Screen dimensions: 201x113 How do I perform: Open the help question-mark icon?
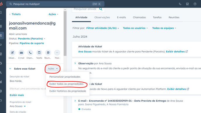195,4
